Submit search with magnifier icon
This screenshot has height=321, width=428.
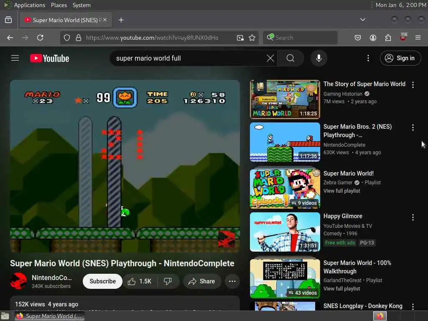(290, 58)
